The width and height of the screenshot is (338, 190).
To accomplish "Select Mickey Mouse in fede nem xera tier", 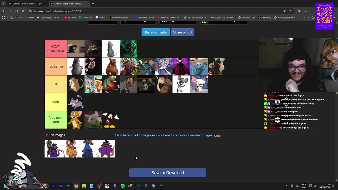I will 111,120.
